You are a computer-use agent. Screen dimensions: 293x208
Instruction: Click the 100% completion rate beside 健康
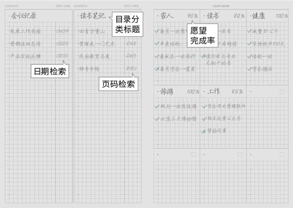[x=282, y=16]
